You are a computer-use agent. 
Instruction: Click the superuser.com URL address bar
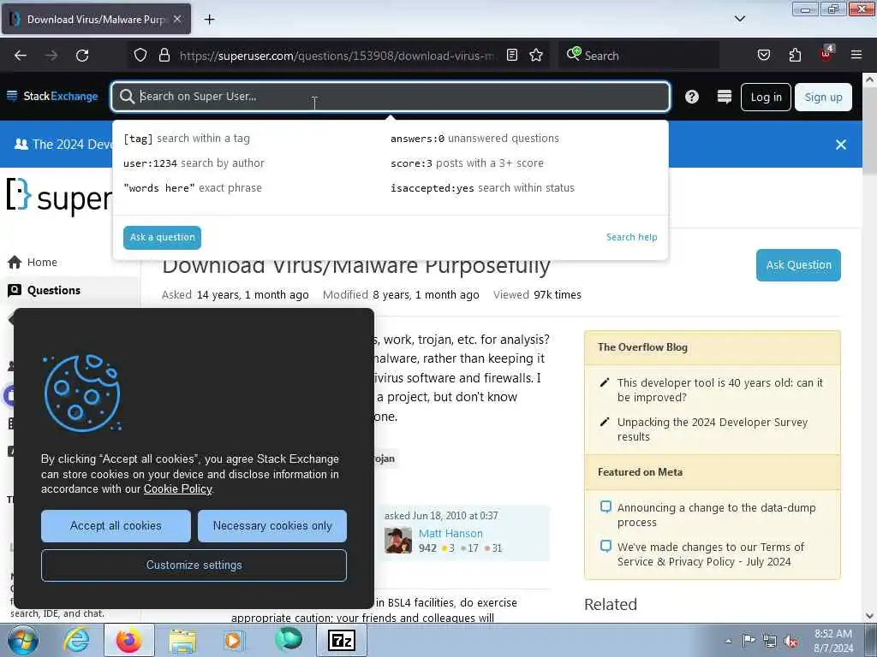click(336, 56)
